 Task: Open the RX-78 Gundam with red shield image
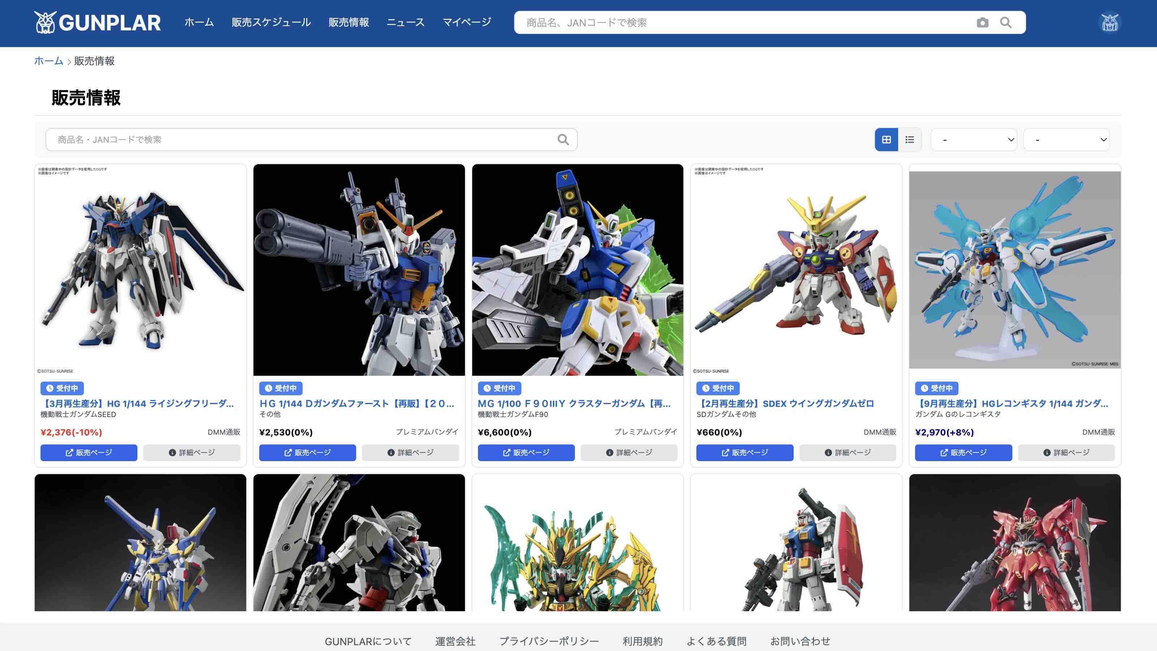click(796, 542)
